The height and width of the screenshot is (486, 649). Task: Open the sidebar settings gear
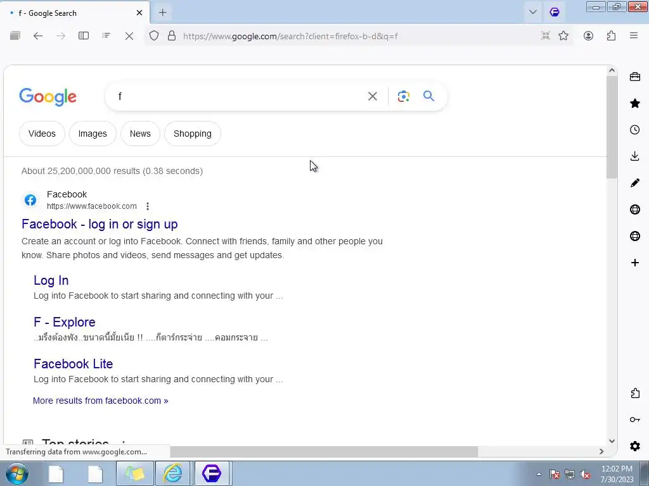635,446
